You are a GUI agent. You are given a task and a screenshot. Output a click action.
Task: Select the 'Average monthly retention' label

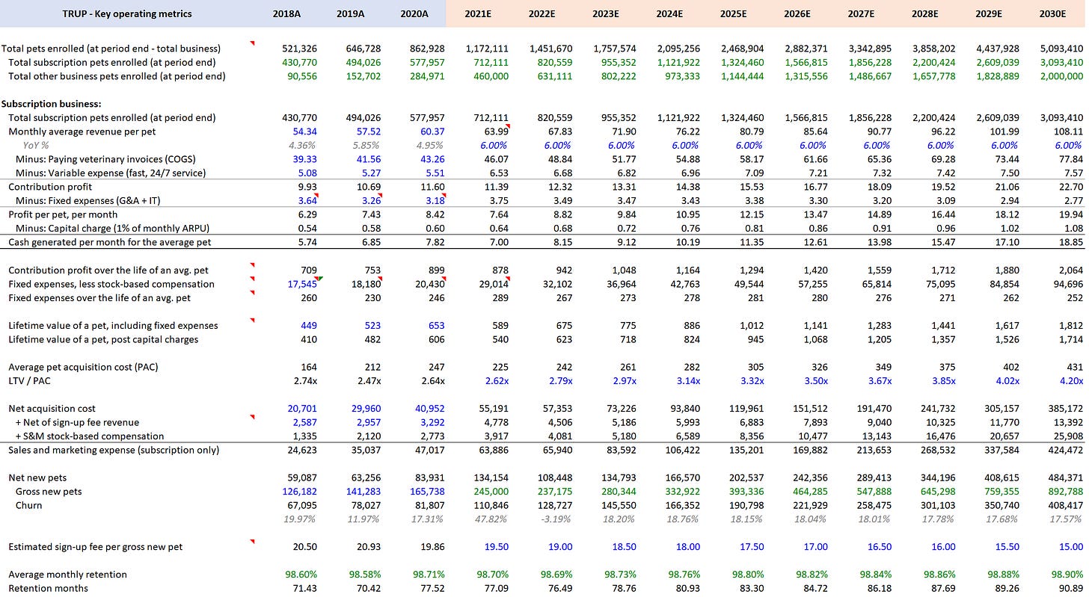click(x=67, y=575)
